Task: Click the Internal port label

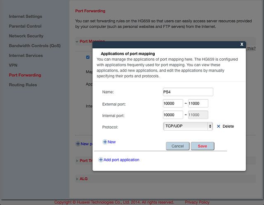Action: [x=113, y=116]
